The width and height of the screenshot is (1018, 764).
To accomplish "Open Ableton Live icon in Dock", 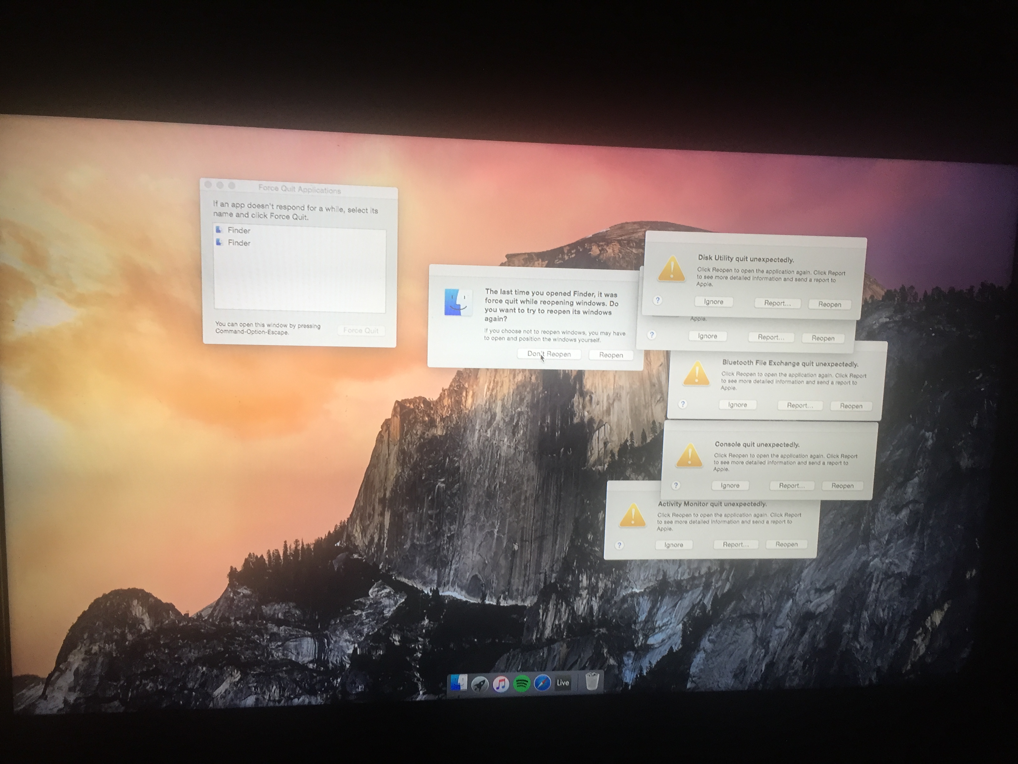I will coord(563,683).
